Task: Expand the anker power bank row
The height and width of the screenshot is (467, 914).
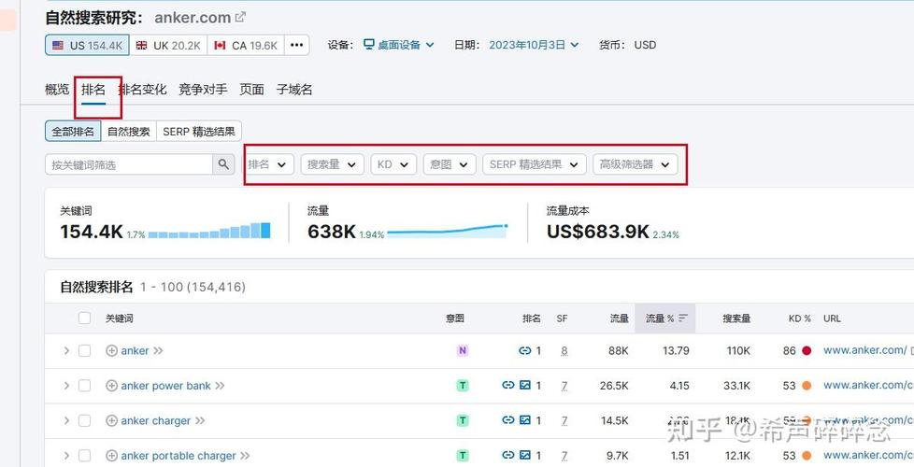Action: pyautogui.click(x=66, y=386)
